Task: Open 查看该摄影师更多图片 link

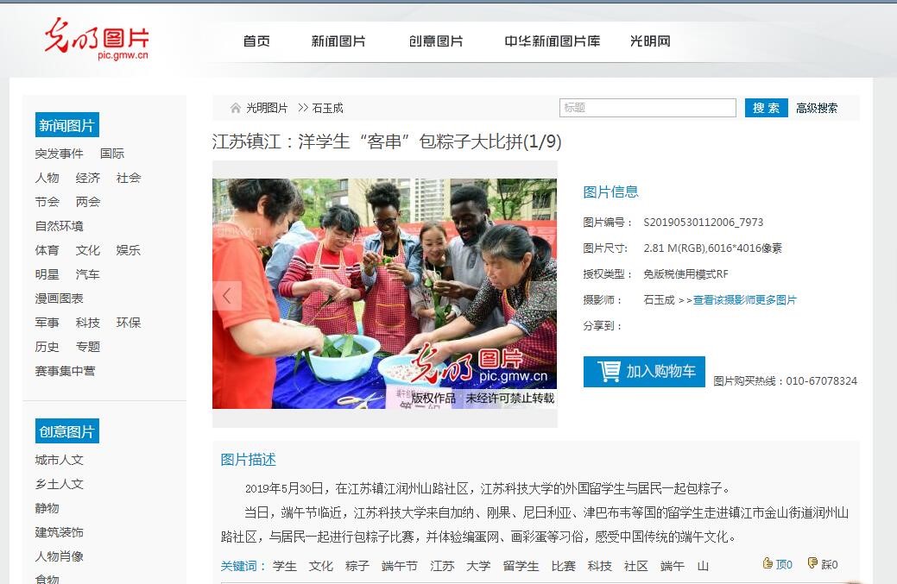Action: pyautogui.click(x=745, y=300)
